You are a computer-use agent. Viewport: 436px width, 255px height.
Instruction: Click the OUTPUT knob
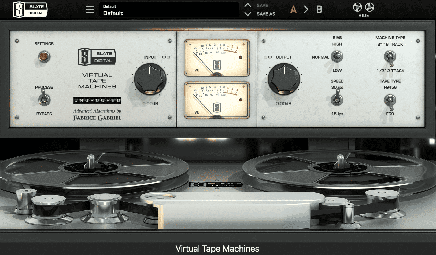[x=284, y=79]
